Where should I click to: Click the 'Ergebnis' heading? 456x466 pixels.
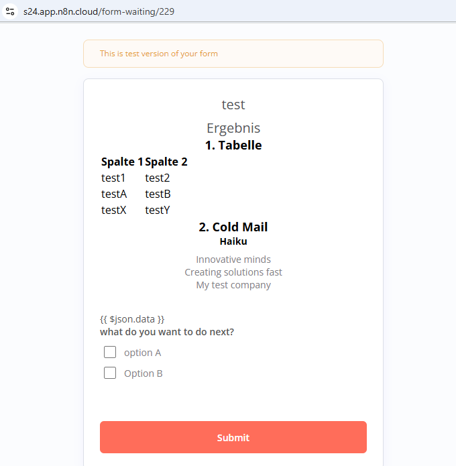pyautogui.click(x=233, y=128)
